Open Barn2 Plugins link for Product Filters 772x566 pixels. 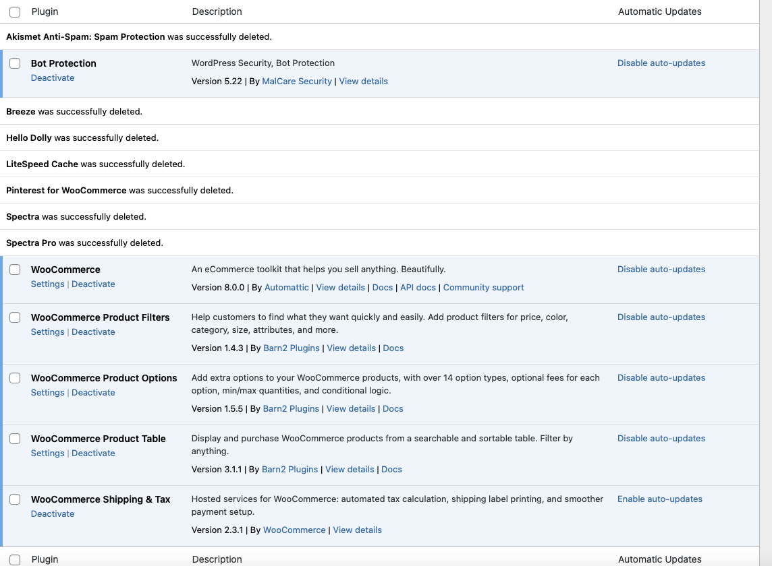tap(292, 348)
